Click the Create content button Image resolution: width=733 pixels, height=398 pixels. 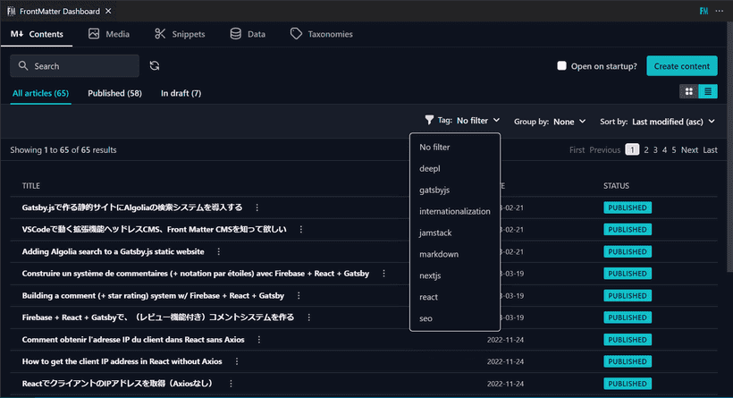pos(681,65)
